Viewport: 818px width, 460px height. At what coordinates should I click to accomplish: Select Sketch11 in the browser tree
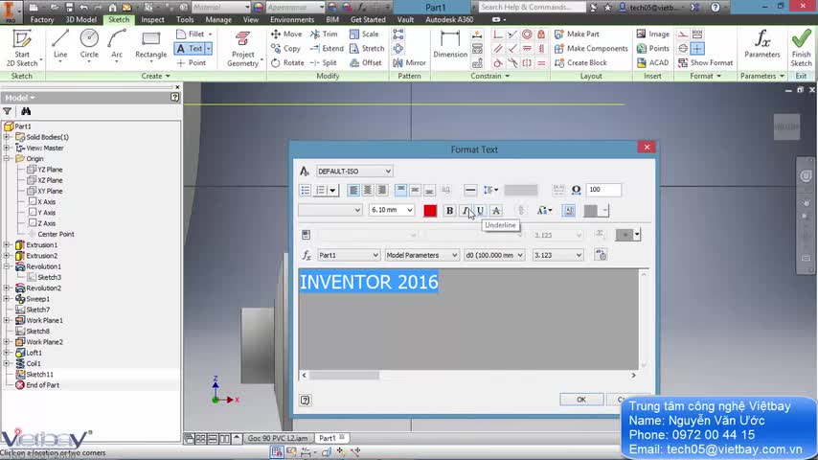39,375
